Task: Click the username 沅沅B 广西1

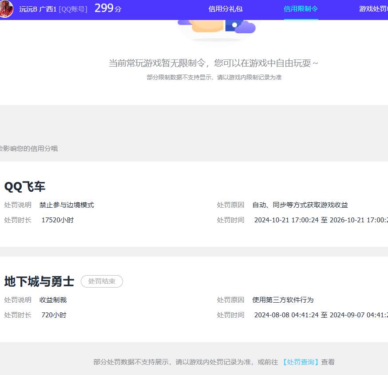Action: [38, 9]
